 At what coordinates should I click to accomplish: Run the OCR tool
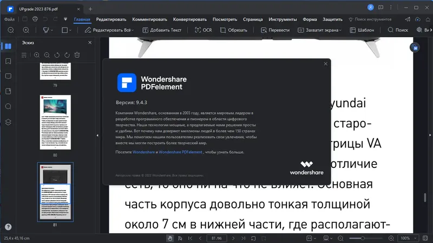(204, 30)
